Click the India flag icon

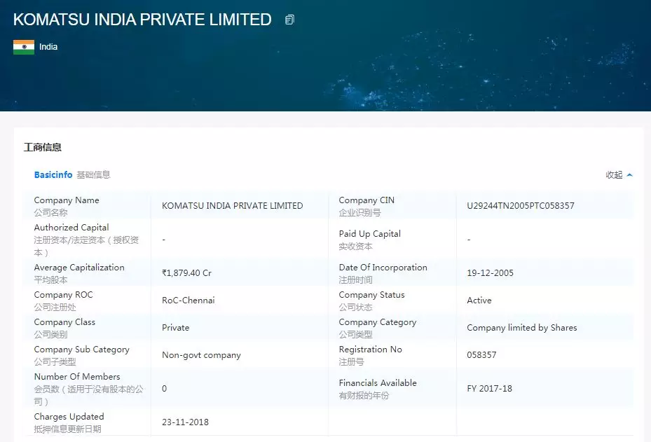click(24, 47)
